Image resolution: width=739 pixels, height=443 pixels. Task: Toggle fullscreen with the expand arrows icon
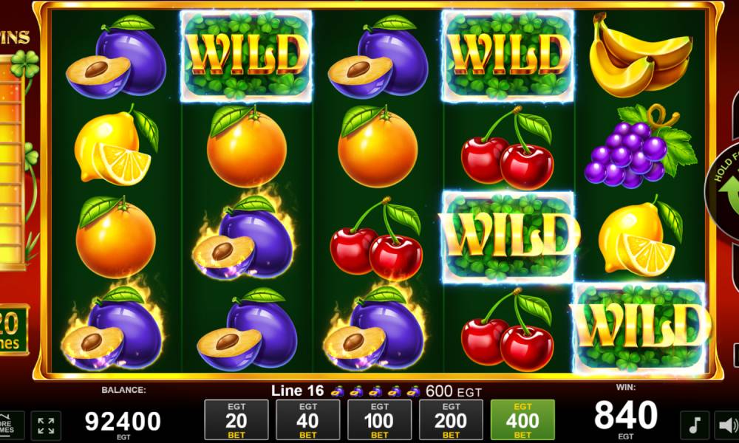coord(46,425)
